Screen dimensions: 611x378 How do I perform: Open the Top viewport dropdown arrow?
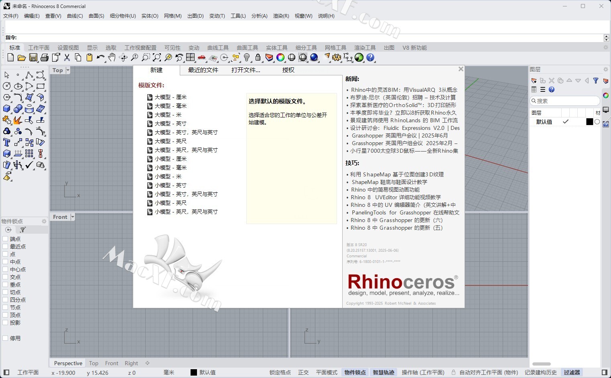tap(68, 70)
